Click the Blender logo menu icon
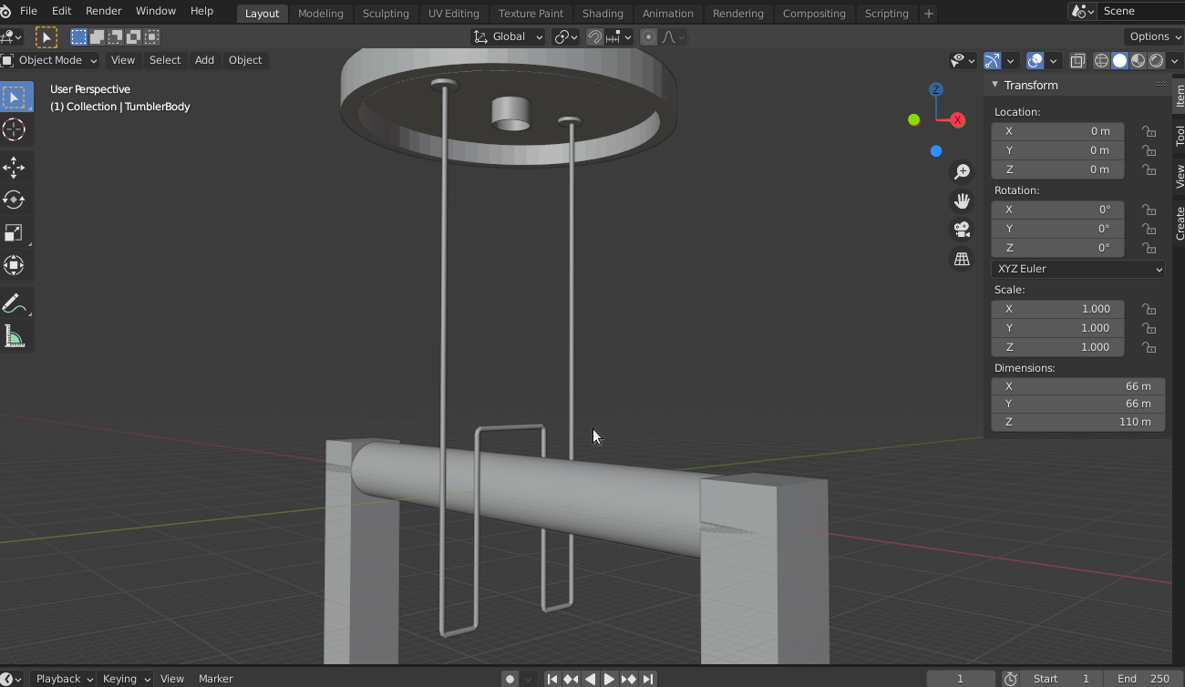The image size is (1185, 687). [x=6, y=11]
